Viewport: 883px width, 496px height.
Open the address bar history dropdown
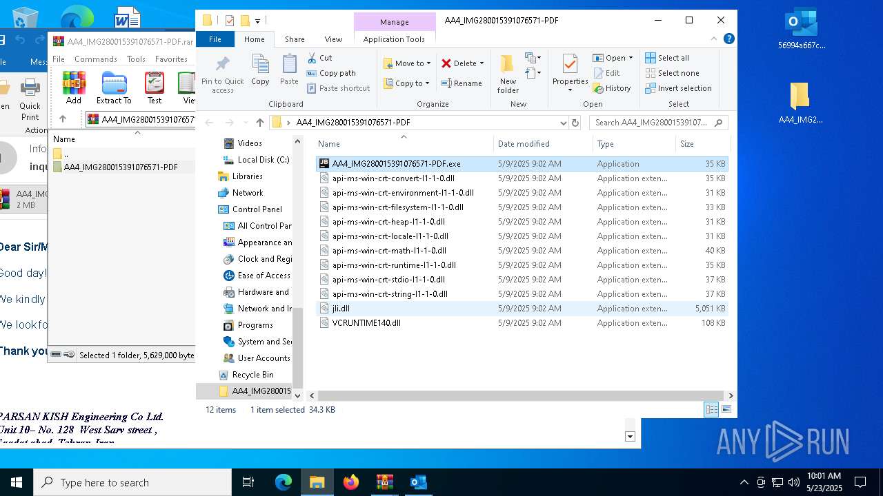pyautogui.click(x=564, y=123)
